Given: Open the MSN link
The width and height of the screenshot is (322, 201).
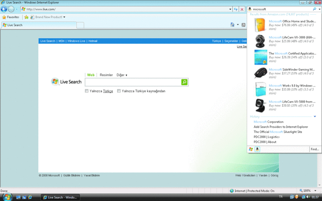Looking at the screenshot, I should 61,41.
